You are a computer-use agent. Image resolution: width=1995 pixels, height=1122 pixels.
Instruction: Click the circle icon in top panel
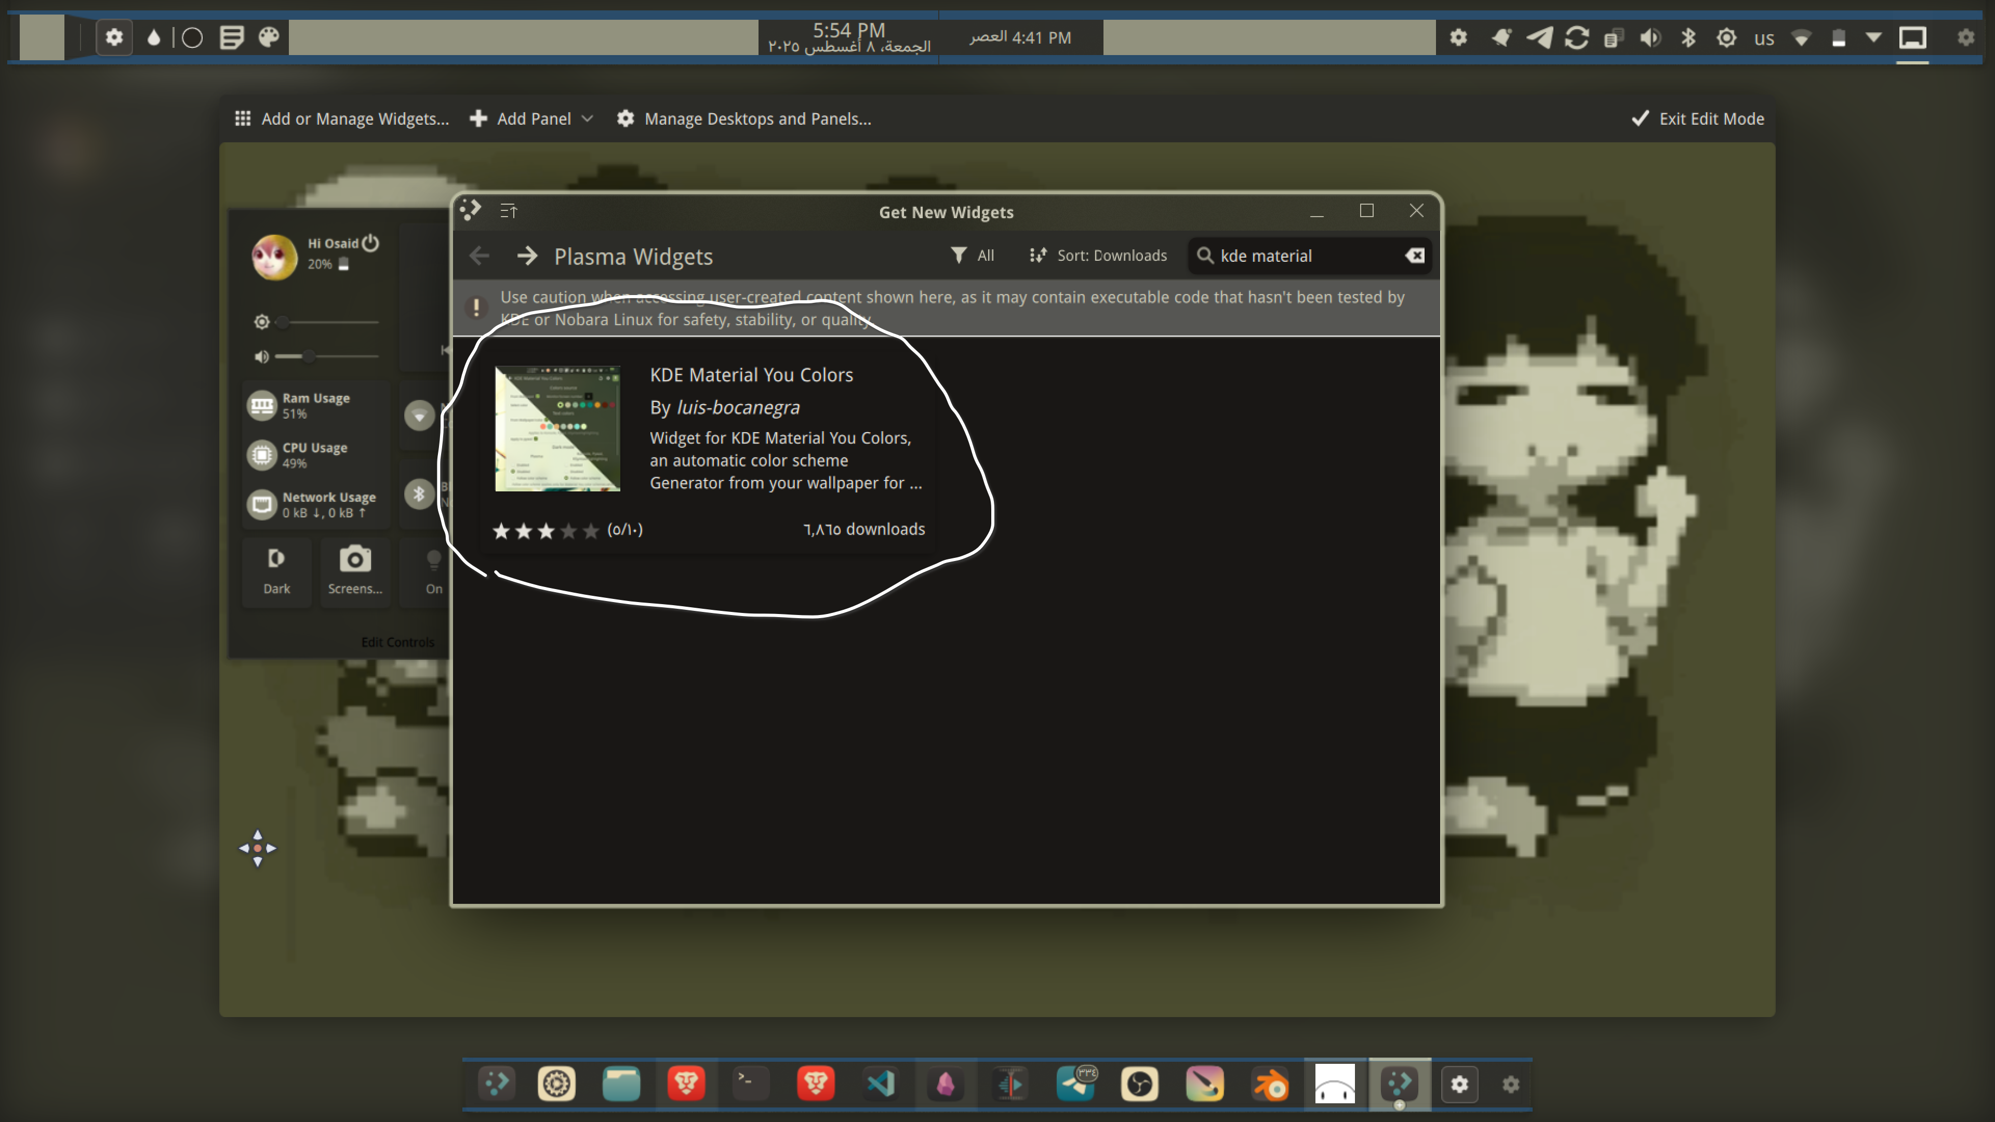(192, 37)
